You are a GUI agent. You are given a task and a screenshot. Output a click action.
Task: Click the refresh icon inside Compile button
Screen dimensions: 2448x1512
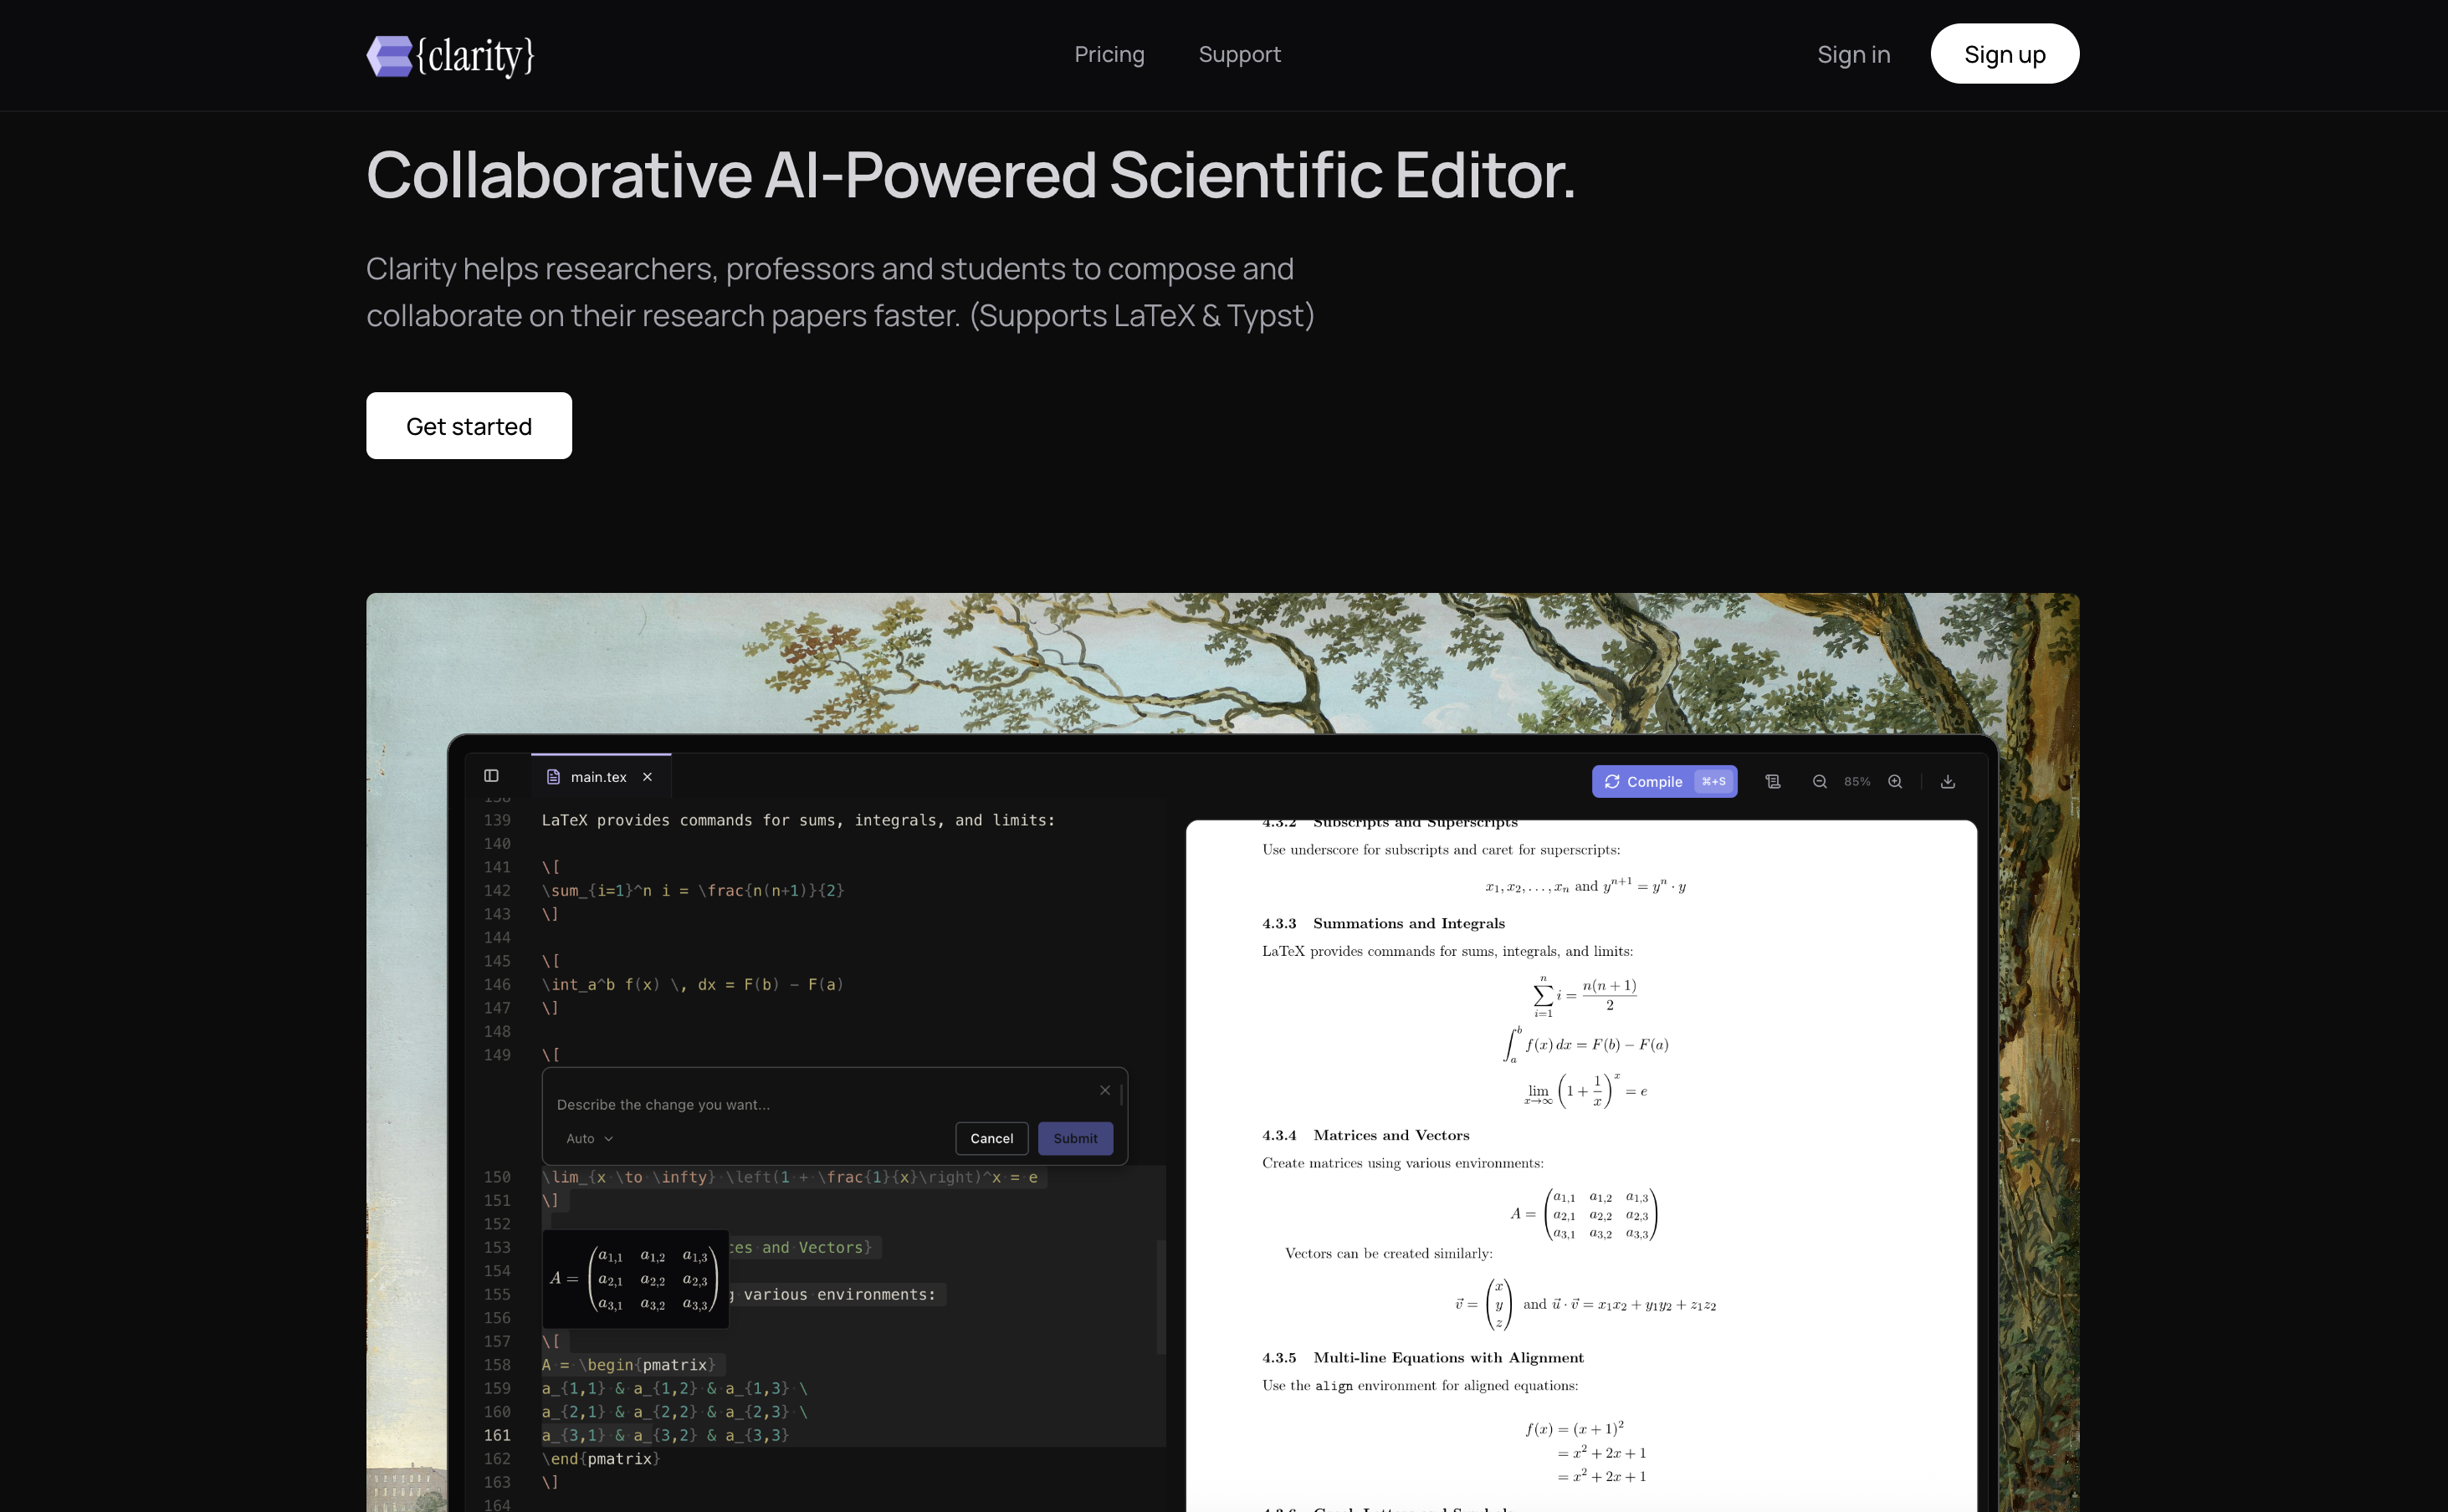point(1614,781)
